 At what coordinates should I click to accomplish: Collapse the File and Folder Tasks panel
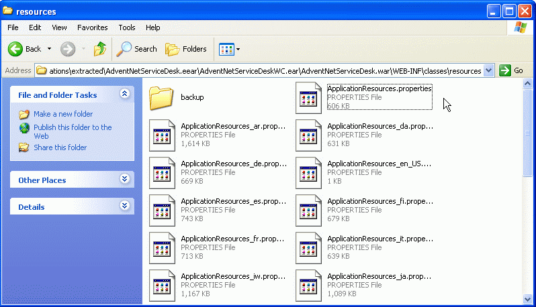[x=125, y=94]
